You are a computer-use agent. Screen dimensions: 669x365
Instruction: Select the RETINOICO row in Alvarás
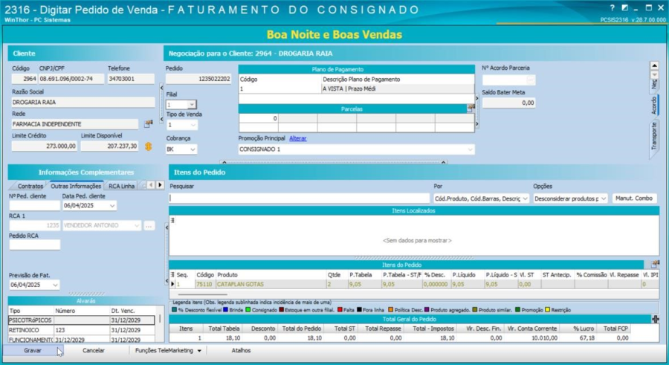pos(81,330)
